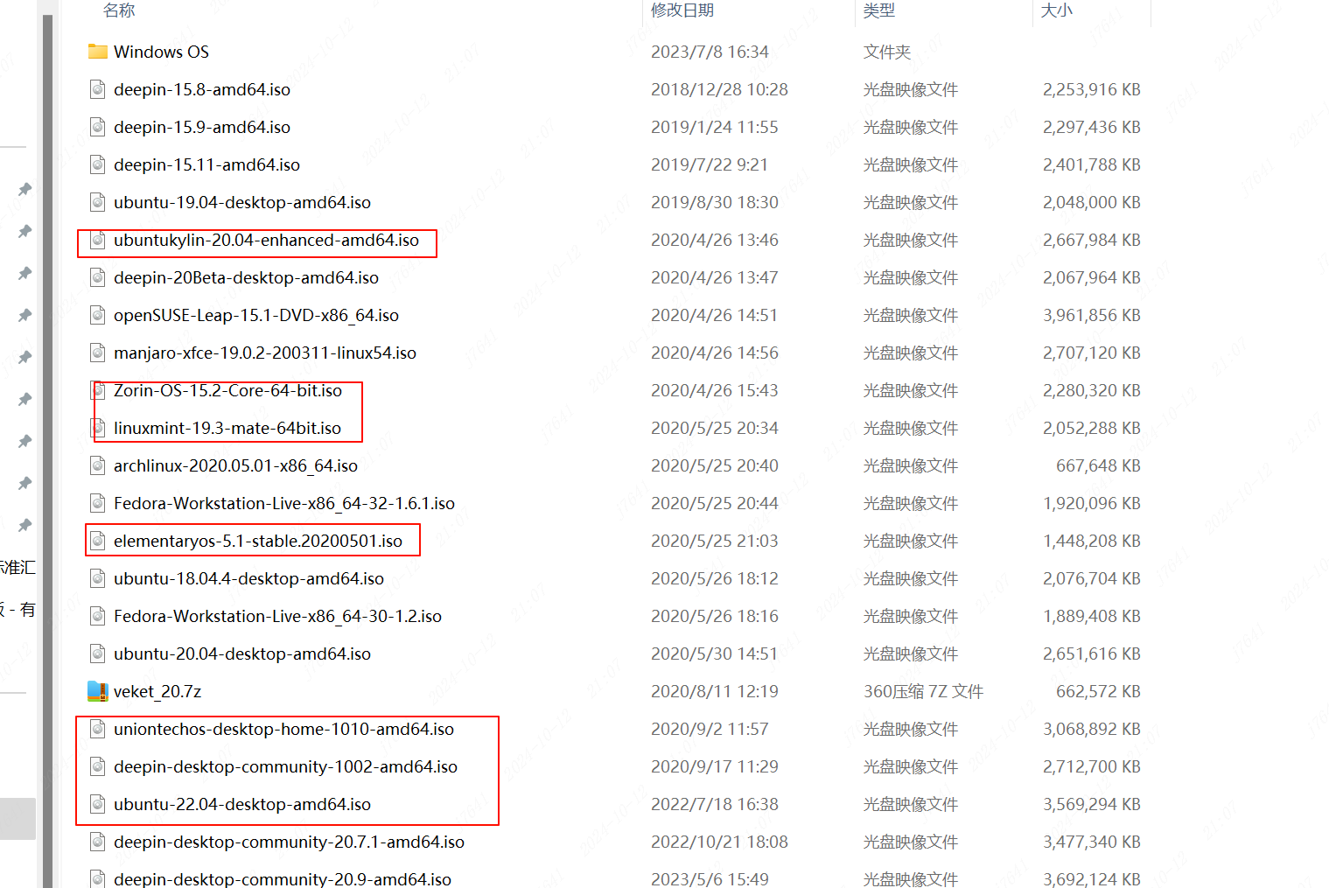The height and width of the screenshot is (888, 1329).
Task: Select the manjaro-xfce-19.0.2 ISO file icon
Action: [98, 353]
